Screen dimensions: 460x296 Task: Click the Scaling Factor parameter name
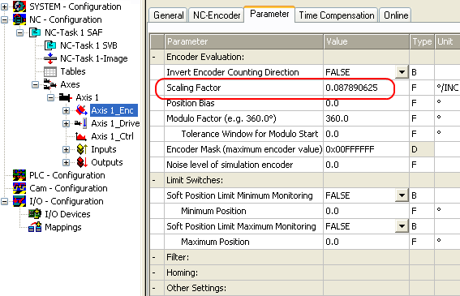tap(194, 88)
